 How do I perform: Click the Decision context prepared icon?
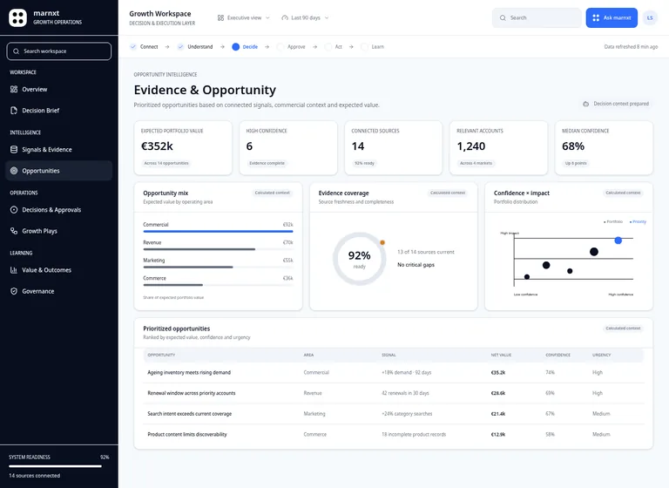point(585,104)
